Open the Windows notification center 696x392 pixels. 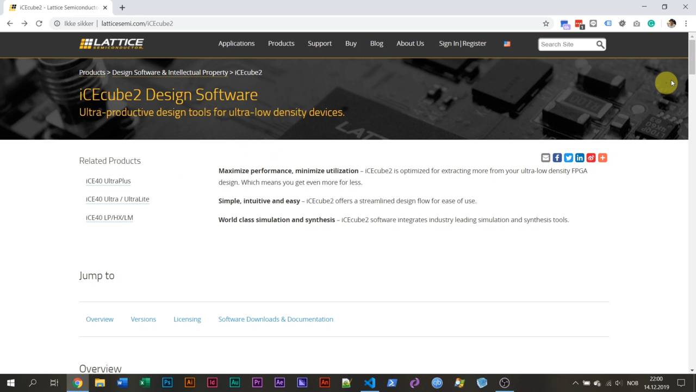click(681, 383)
